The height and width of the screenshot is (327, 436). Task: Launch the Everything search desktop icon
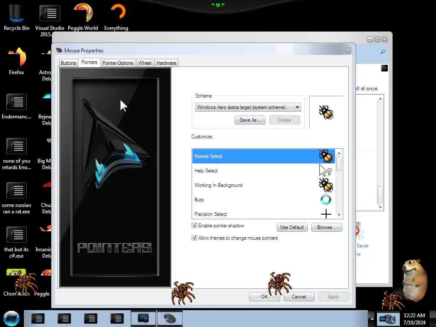pyautogui.click(x=116, y=17)
